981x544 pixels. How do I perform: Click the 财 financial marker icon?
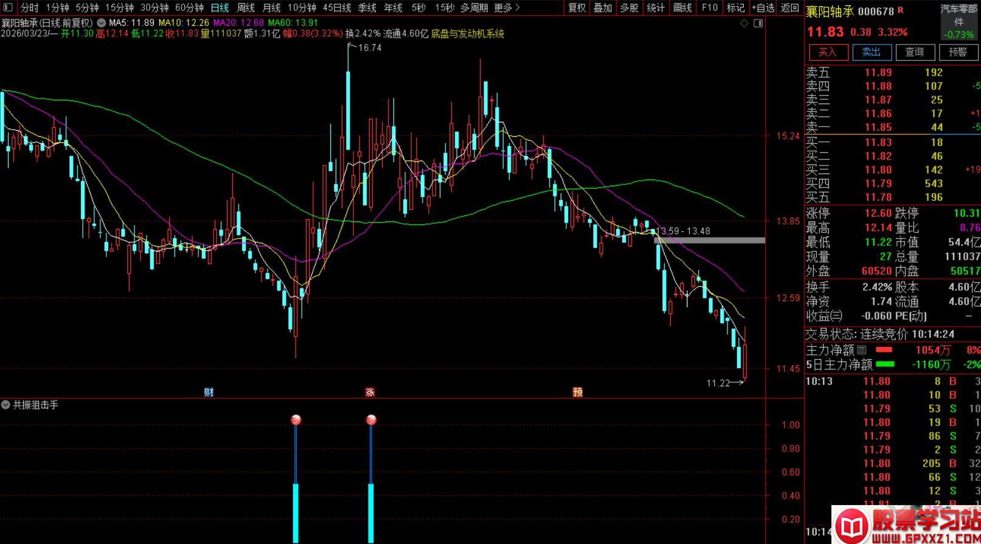pyautogui.click(x=209, y=392)
